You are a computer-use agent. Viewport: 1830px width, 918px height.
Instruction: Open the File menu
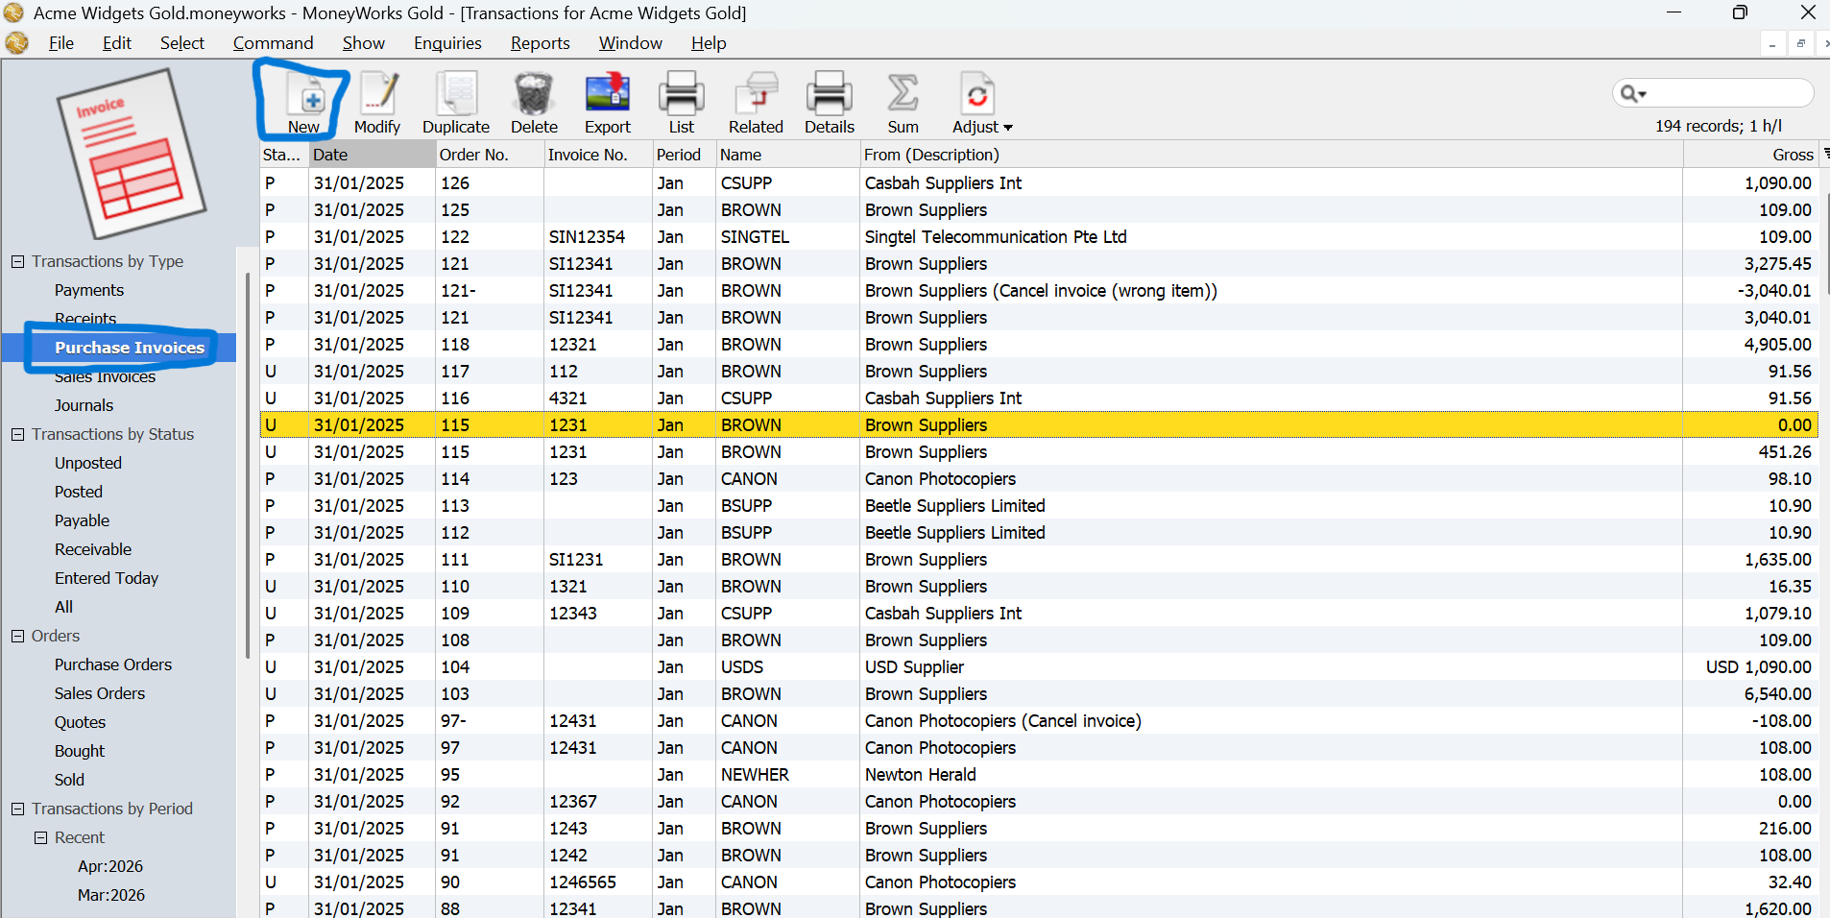(x=61, y=43)
